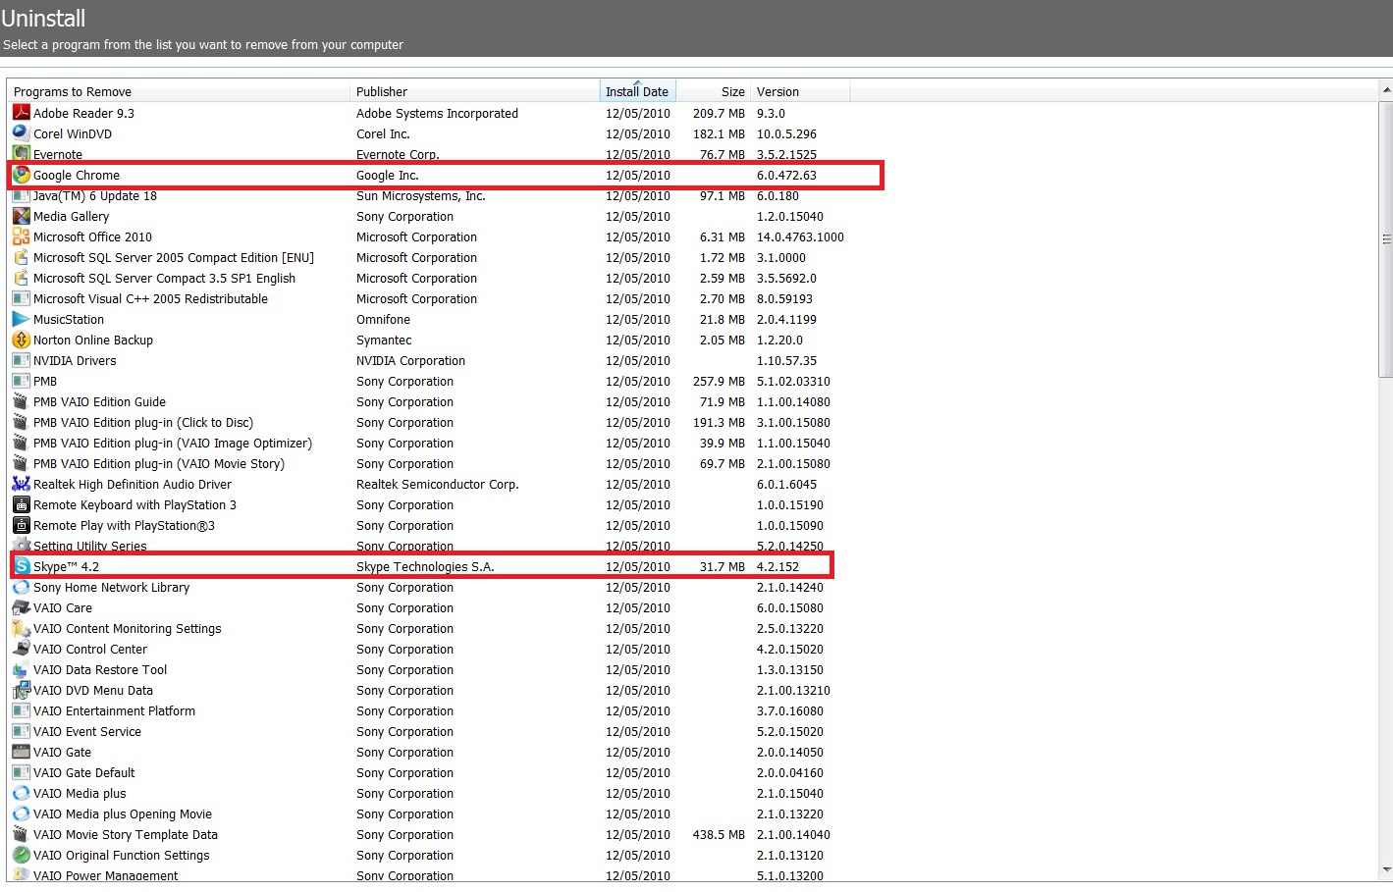Click the Evernote Corp. publisher cell
The image size is (1393, 892).
pyautogui.click(x=398, y=154)
